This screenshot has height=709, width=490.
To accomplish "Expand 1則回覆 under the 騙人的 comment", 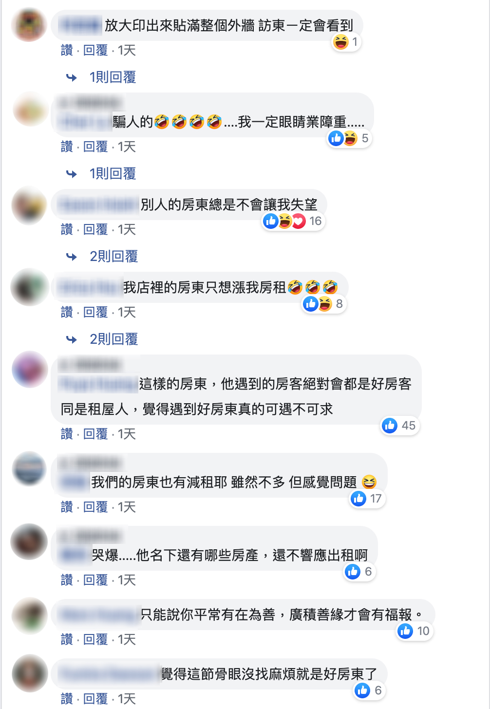I will tap(113, 174).
